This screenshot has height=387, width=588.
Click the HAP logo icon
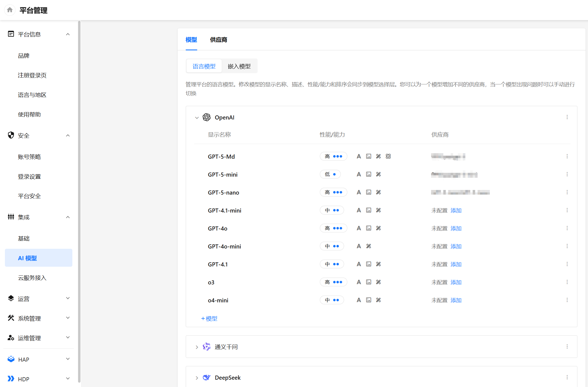point(11,359)
